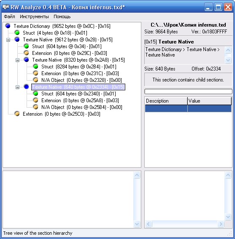Click green icon of Struct 604 bytes @ 0x34

[27, 46]
